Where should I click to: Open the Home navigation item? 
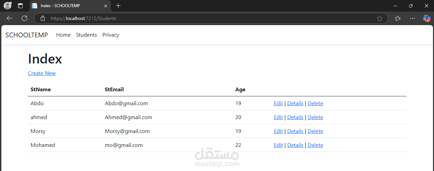tap(63, 35)
